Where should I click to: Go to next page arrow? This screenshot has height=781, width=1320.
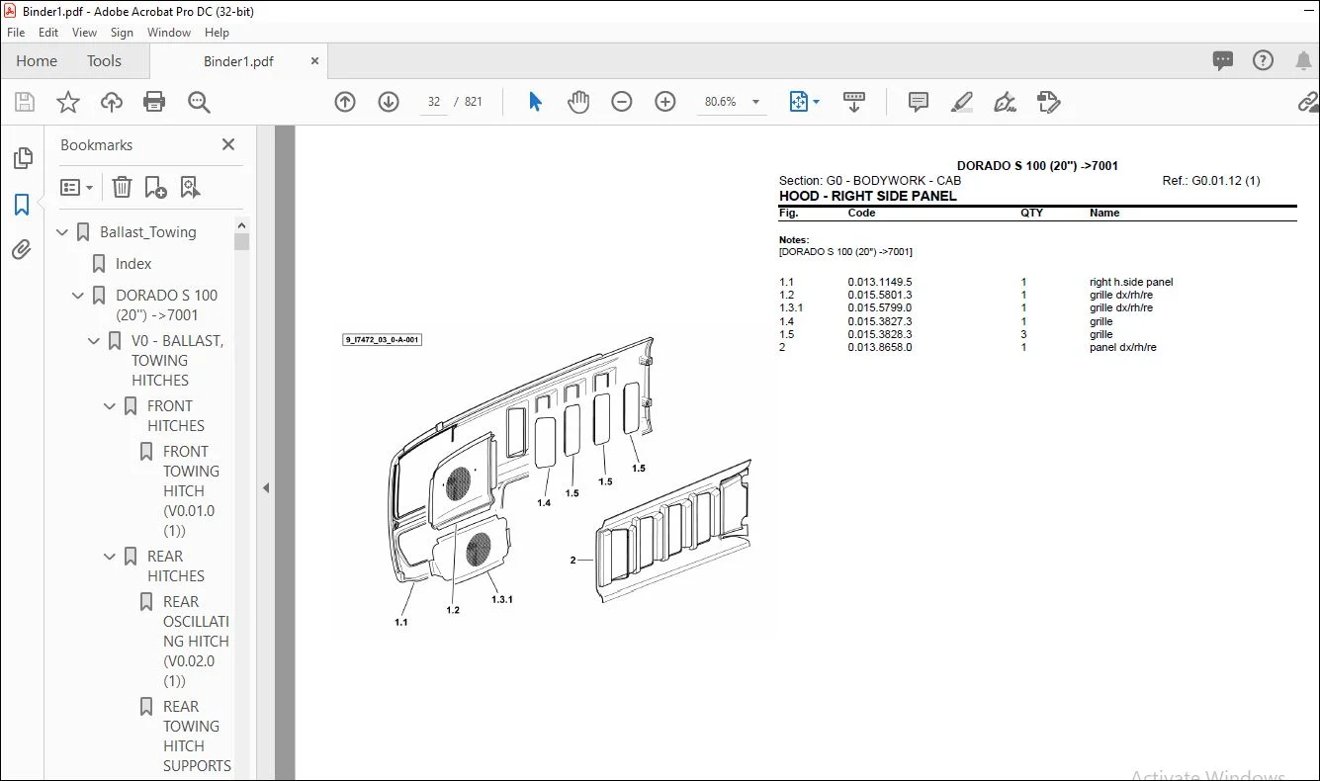389,102
